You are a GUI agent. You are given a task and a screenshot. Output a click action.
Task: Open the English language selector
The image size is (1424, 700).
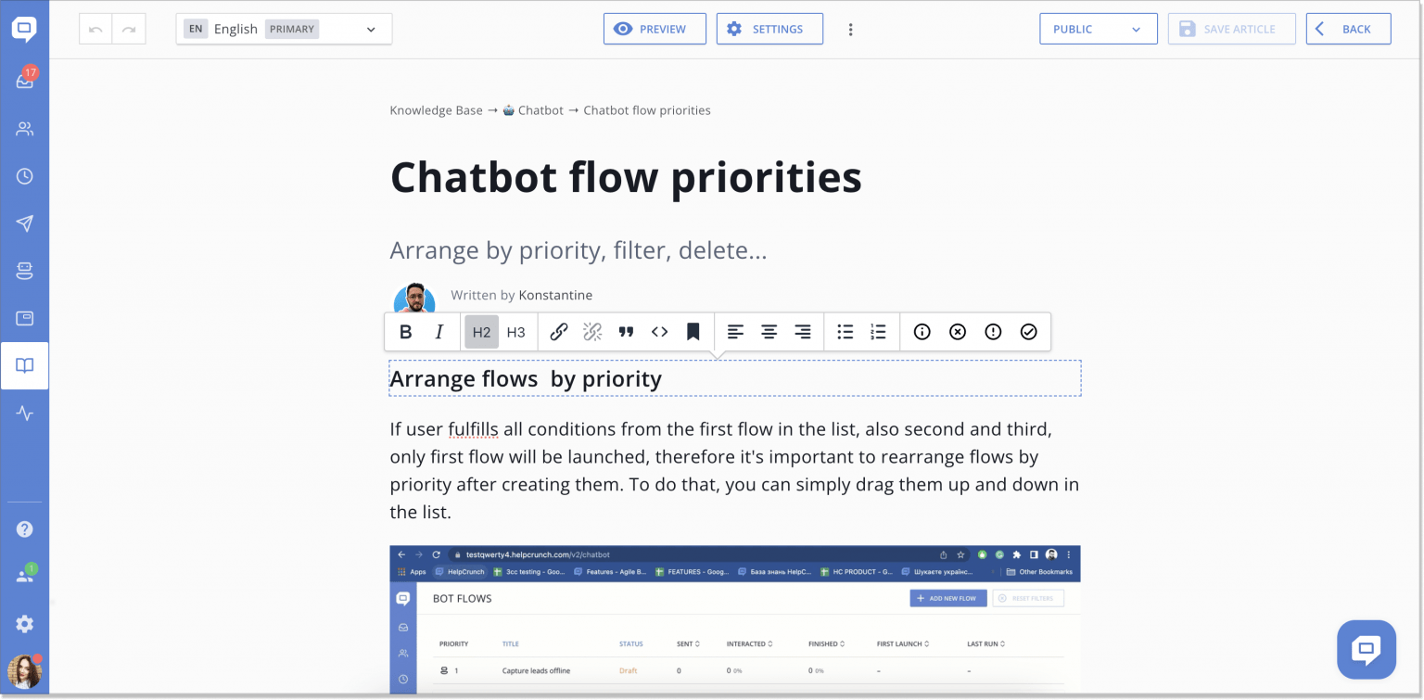[x=283, y=29]
